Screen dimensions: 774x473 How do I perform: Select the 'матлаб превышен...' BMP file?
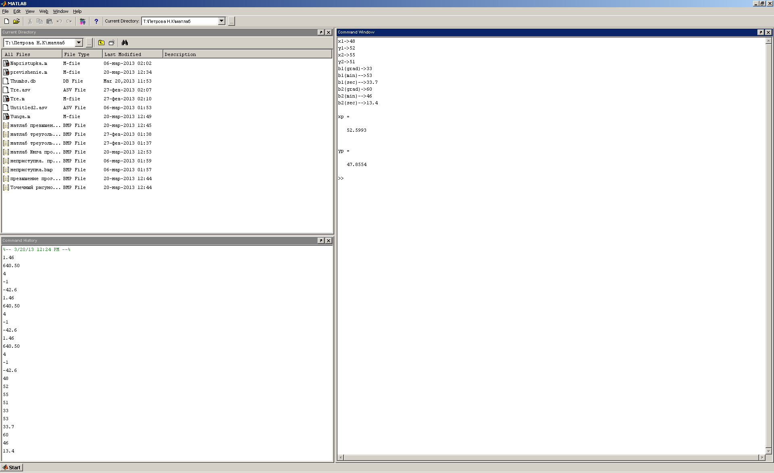(x=35, y=125)
